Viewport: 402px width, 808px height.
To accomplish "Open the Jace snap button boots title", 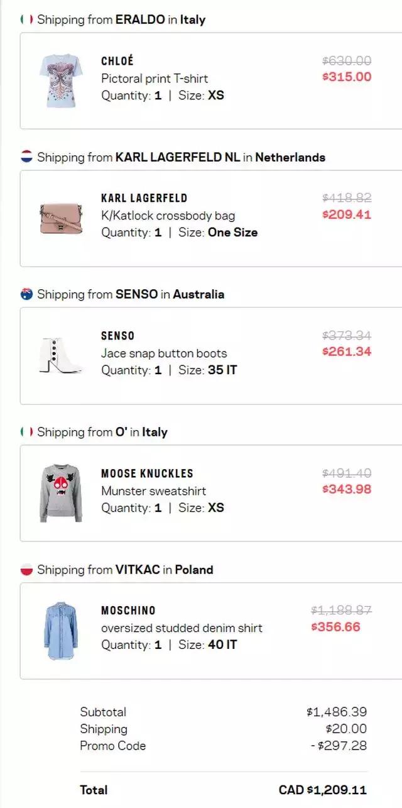I will pyautogui.click(x=164, y=353).
